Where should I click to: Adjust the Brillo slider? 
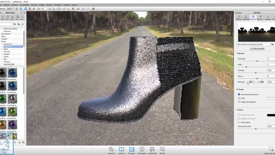click(x=246, y=67)
